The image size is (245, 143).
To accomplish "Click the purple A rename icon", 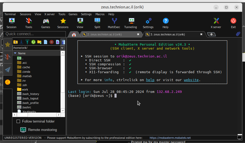I will pyautogui.click(x=57, y=42).
